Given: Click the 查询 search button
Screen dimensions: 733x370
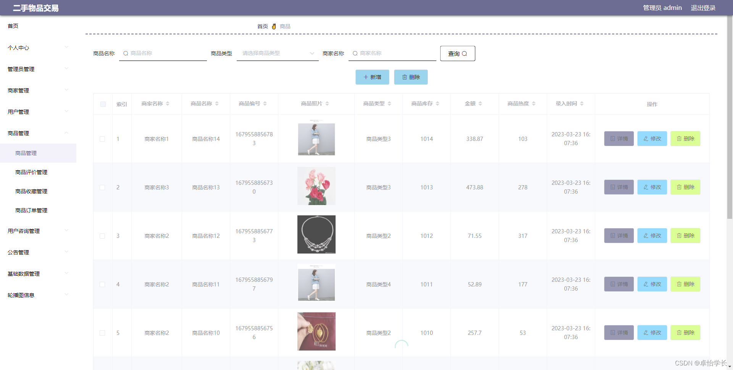Looking at the screenshot, I should 457,53.
